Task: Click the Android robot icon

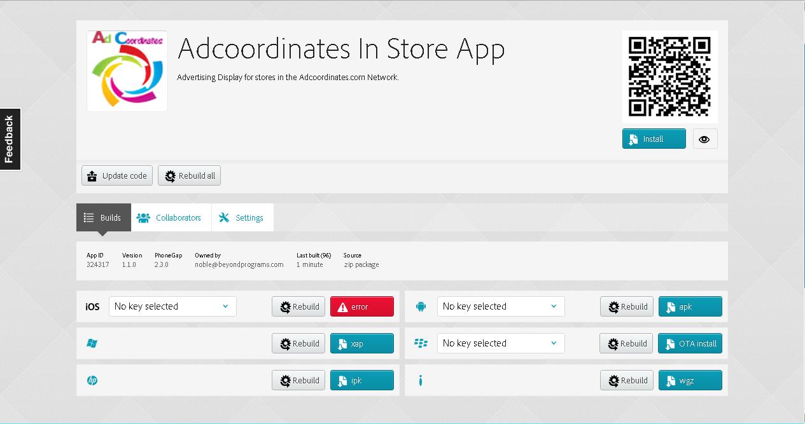Action: [x=421, y=306]
